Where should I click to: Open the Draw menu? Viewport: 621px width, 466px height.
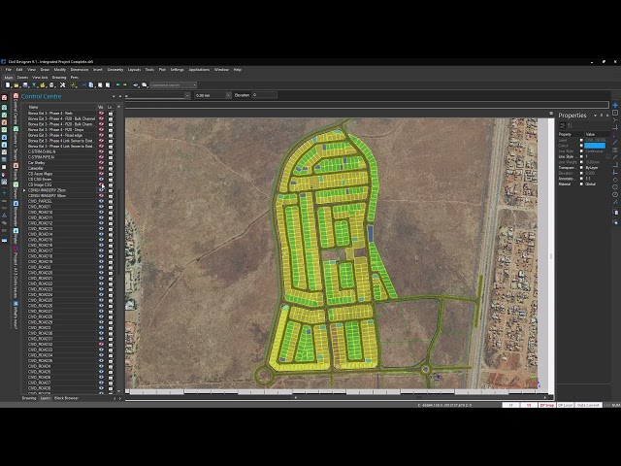pos(45,70)
